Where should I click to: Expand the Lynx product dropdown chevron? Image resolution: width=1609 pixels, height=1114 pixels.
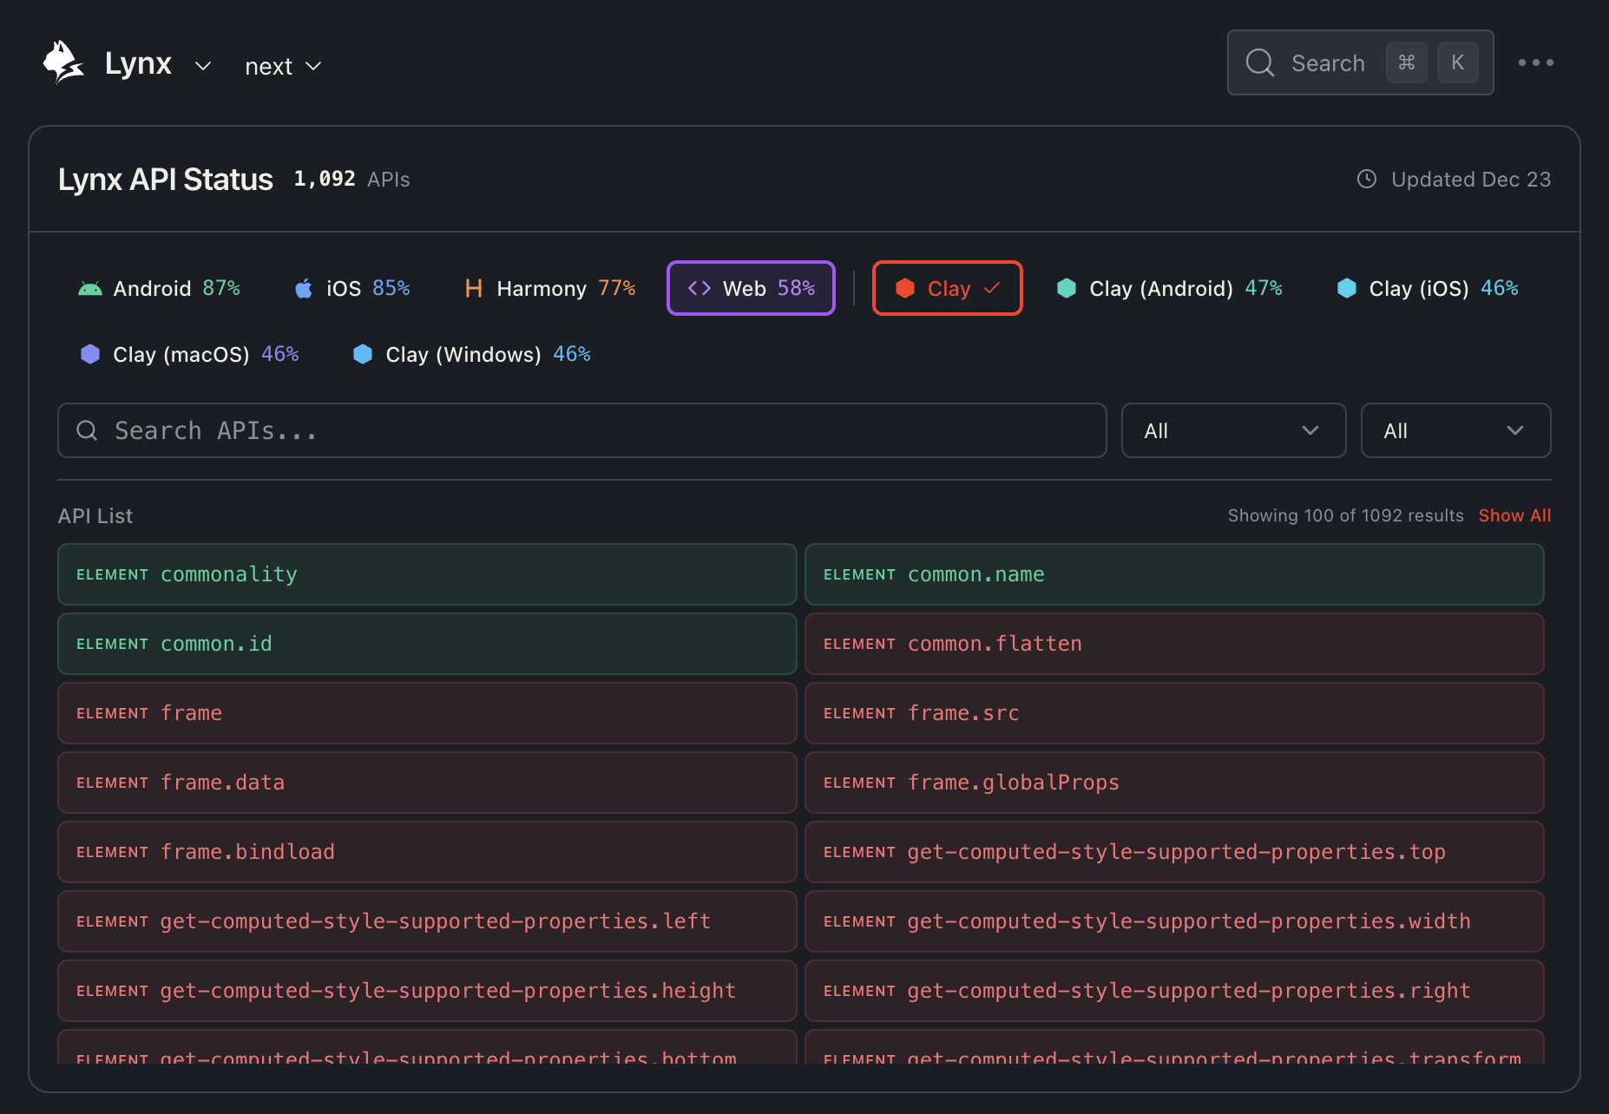point(203,66)
